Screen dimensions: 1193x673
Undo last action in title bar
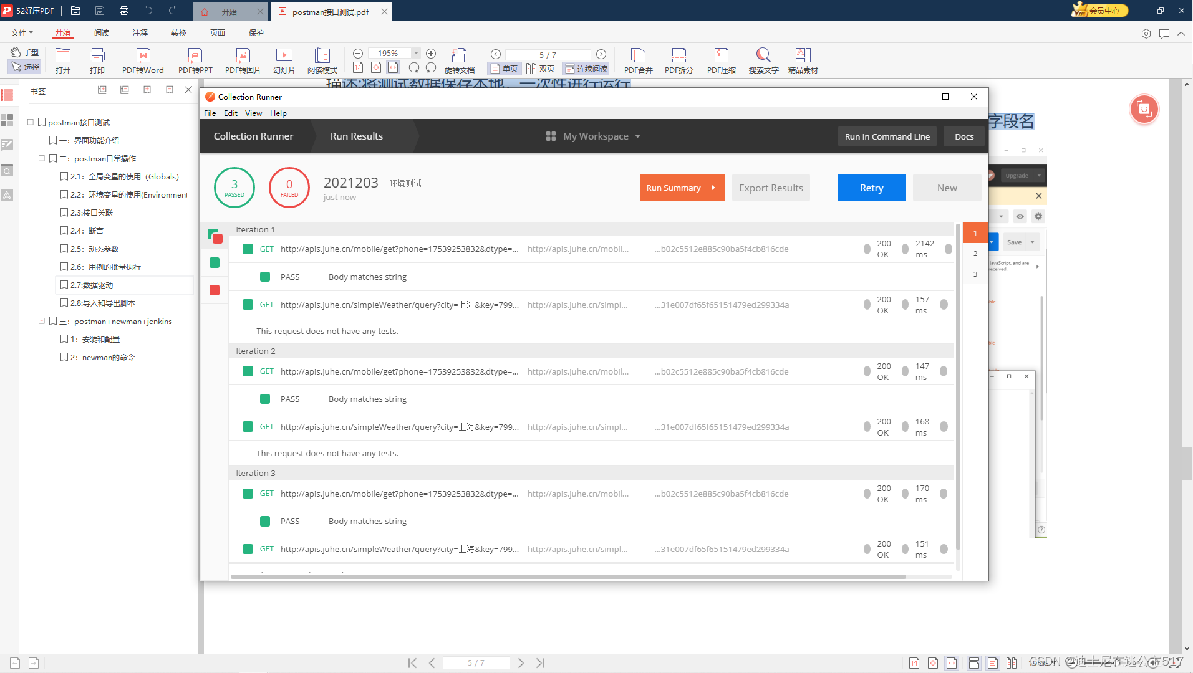point(148,11)
